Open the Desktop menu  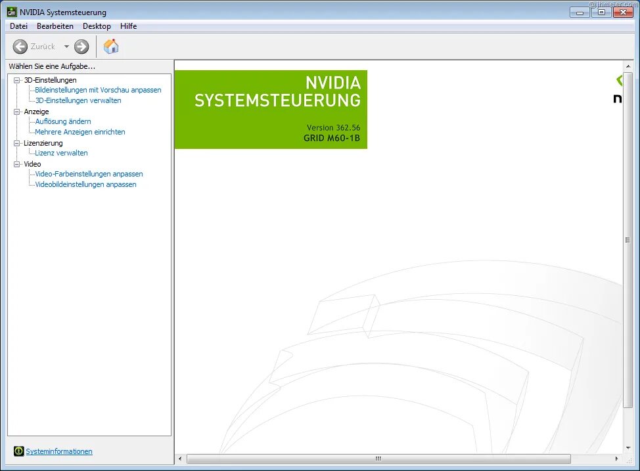point(97,26)
